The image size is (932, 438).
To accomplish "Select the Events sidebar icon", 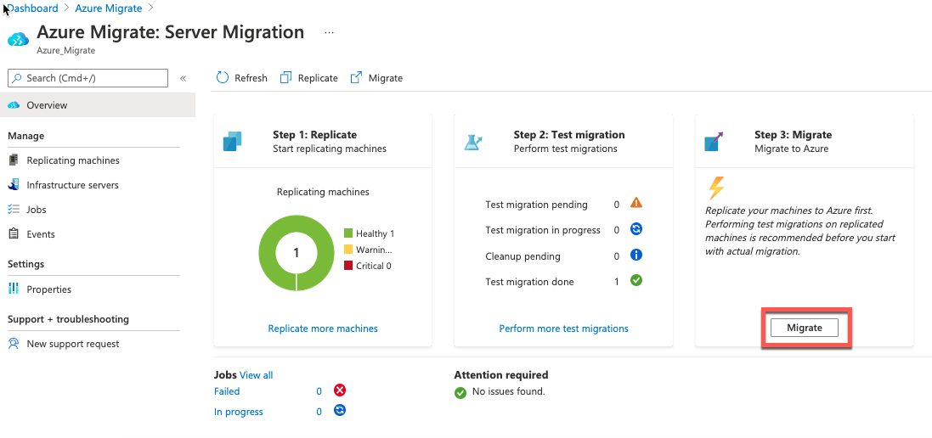I will pyautogui.click(x=14, y=233).
